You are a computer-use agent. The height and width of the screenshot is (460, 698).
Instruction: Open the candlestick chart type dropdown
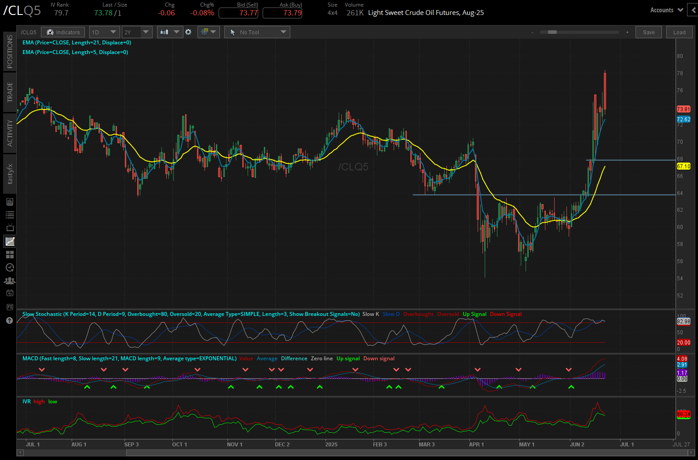[170, 32]
